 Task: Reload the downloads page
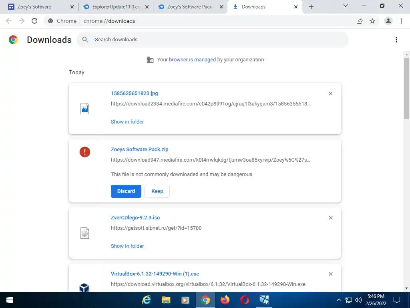point(34,21)
